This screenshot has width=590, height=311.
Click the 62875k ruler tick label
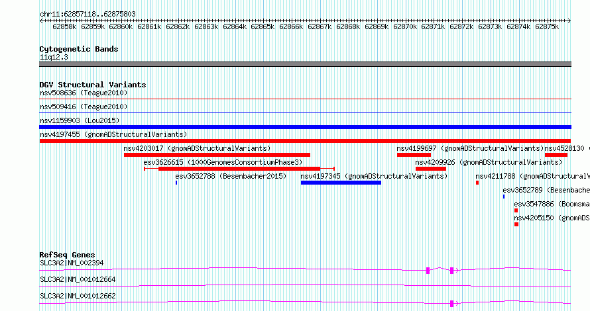tap(547, 26)
